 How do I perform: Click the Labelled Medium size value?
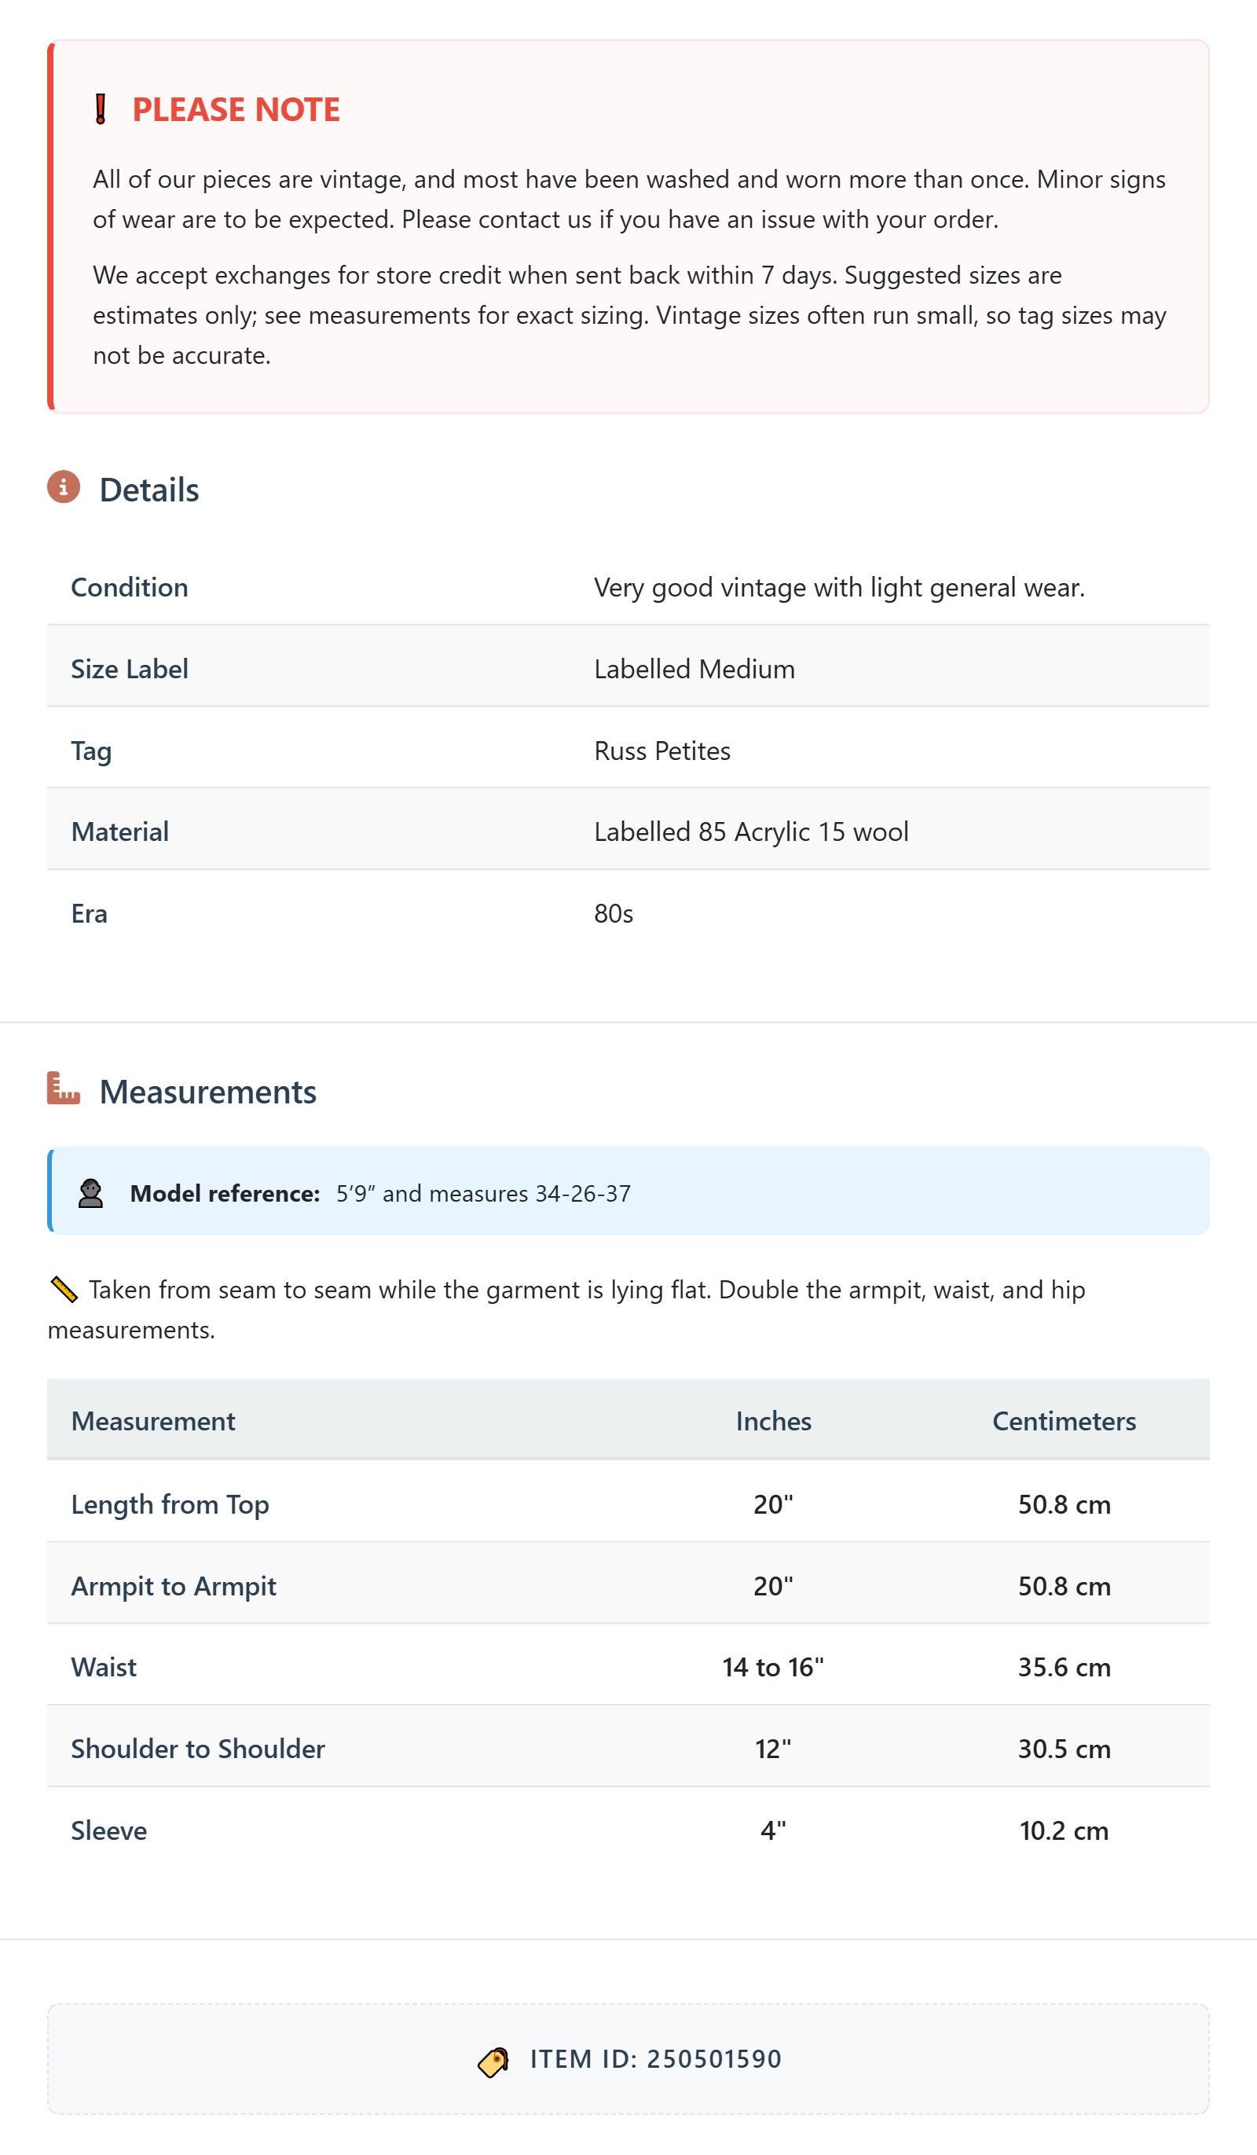pos(694,669)
